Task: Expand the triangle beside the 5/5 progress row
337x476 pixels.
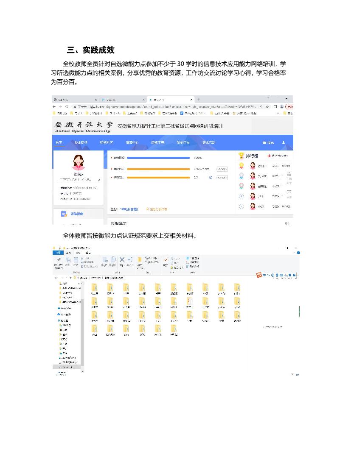Action: (112, 177)
